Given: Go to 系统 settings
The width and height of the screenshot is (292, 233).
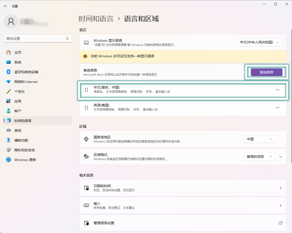Looking at the screenshot, I should point(38,62).
